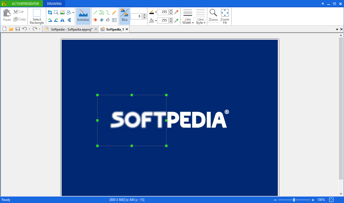Pick fill color with green eyedropper
Image resolution: width=344 pixels, height=203 pixels.
[x=176, y=21]
